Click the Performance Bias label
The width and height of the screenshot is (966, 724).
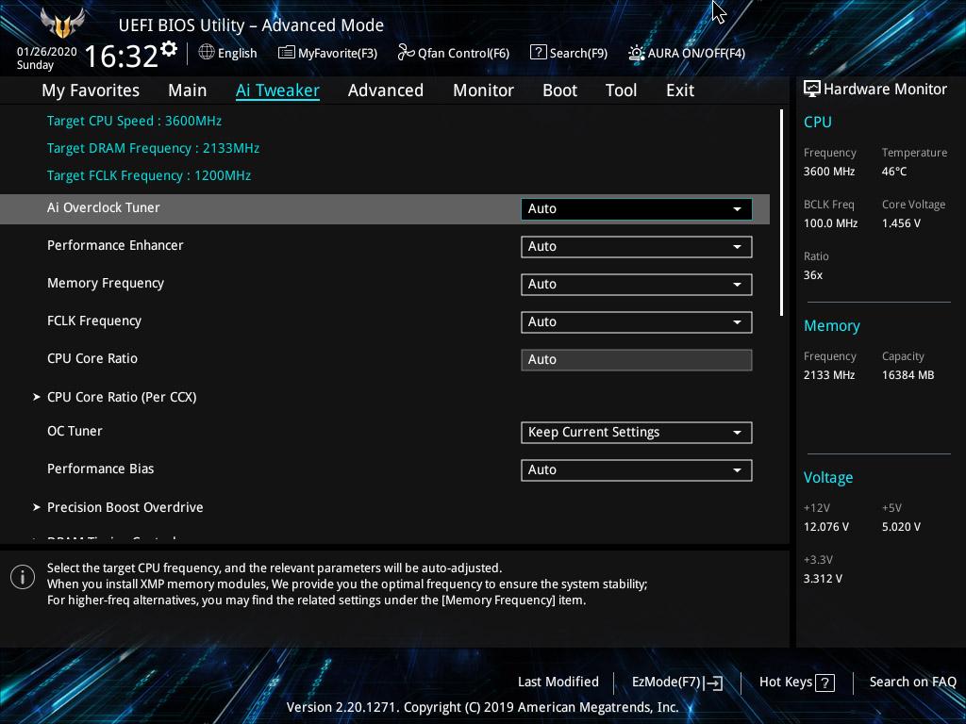[100, 469]
